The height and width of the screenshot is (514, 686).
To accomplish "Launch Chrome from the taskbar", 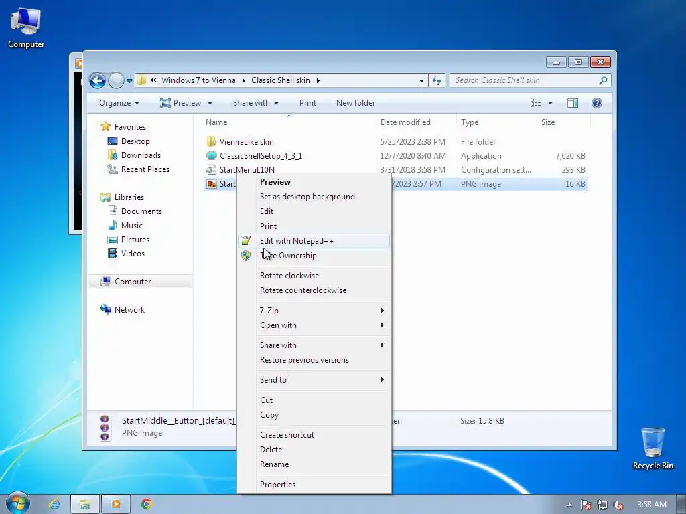I will (147, 504).
